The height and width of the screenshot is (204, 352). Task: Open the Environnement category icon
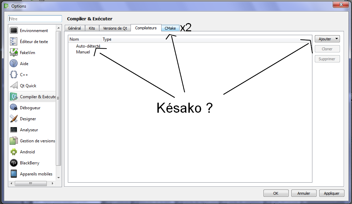click(x=14, y=31)
